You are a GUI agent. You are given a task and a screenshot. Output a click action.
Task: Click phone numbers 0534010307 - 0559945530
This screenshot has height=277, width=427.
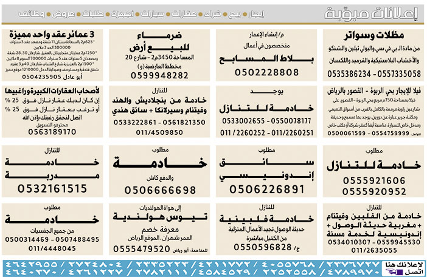pyautogui.click(x=374, y=242)
